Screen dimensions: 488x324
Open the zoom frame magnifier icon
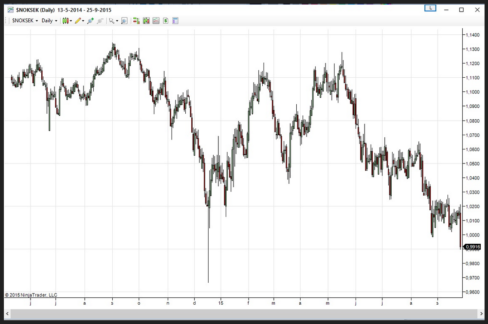point(124,21)
